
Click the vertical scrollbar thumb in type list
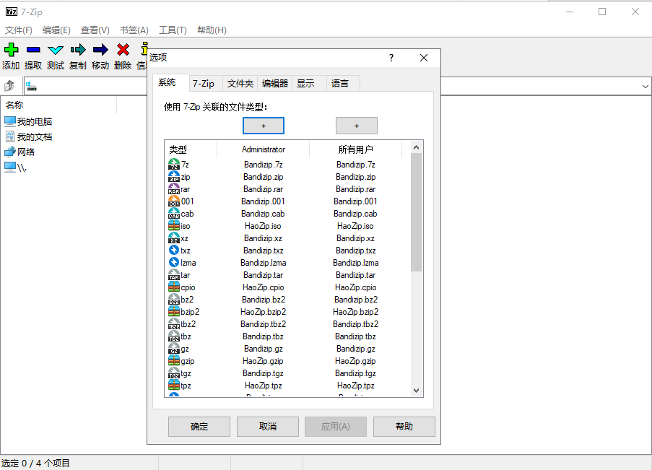point(416,212)
